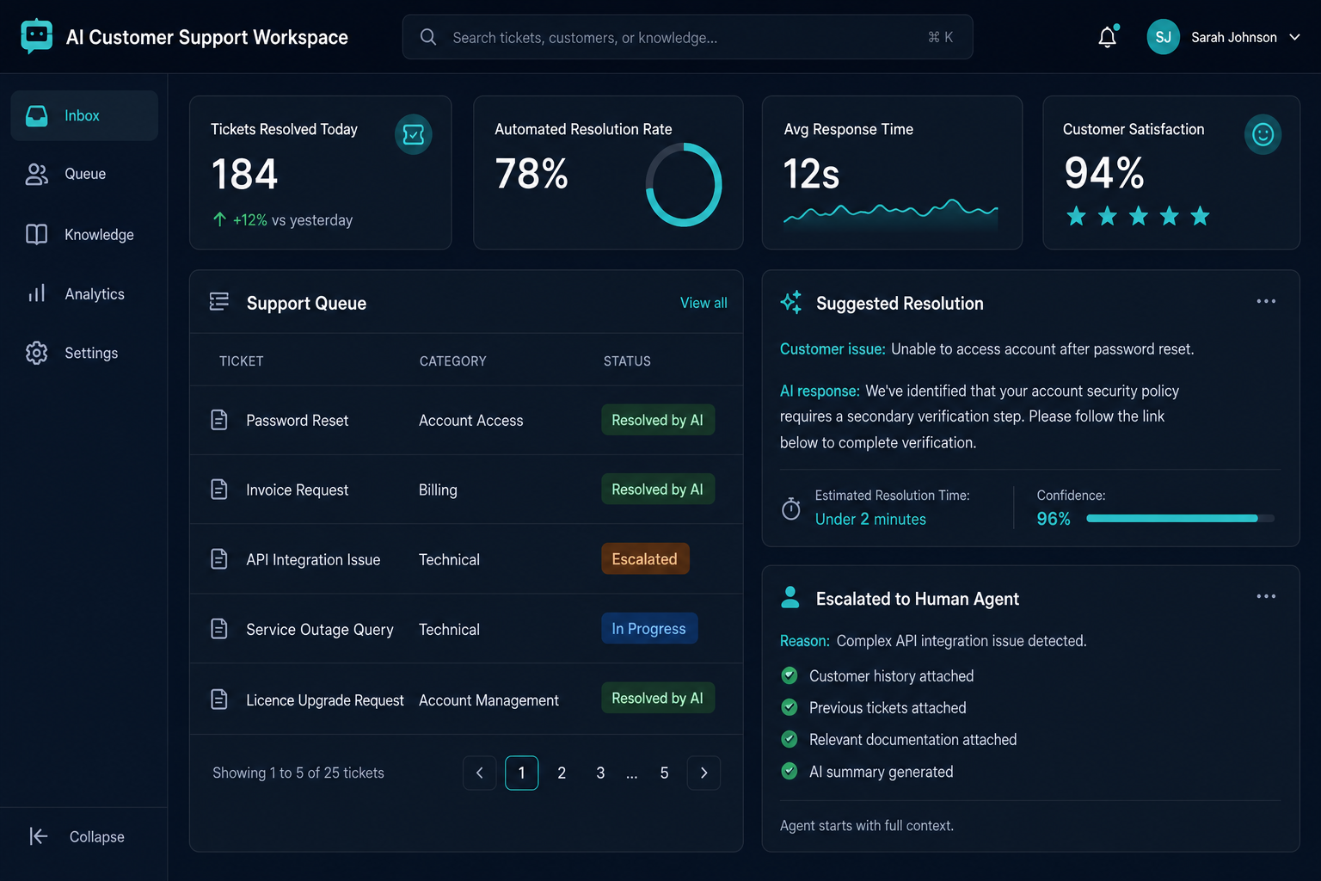Click the Under 2 minutes value
Image resolution: width=1321 pixels, height=881 pixels.
[x=870, y=520]
